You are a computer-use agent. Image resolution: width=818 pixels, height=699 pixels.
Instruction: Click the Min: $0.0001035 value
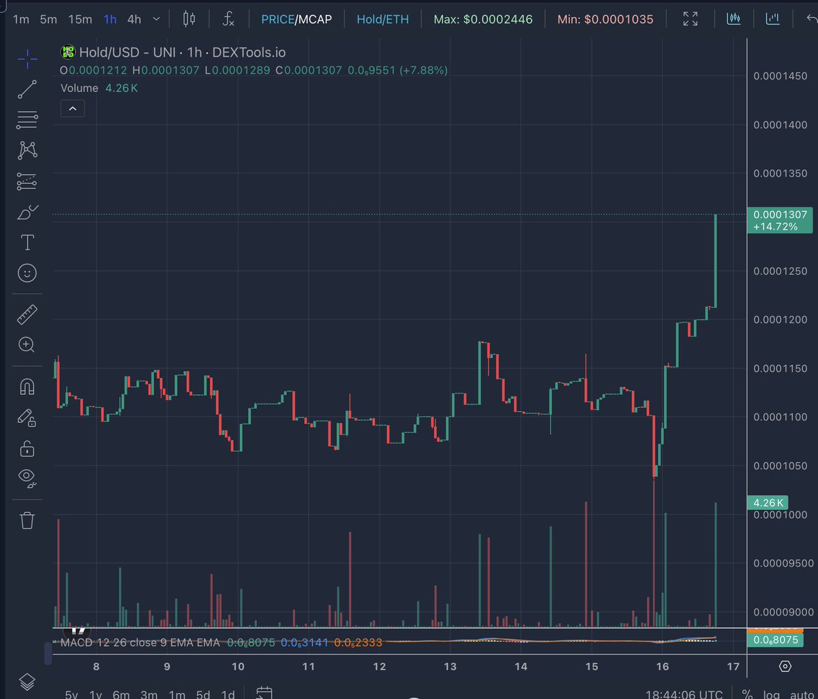605,19
